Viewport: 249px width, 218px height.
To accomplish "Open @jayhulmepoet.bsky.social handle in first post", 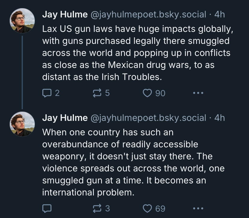I will click(x=148, y=15).
